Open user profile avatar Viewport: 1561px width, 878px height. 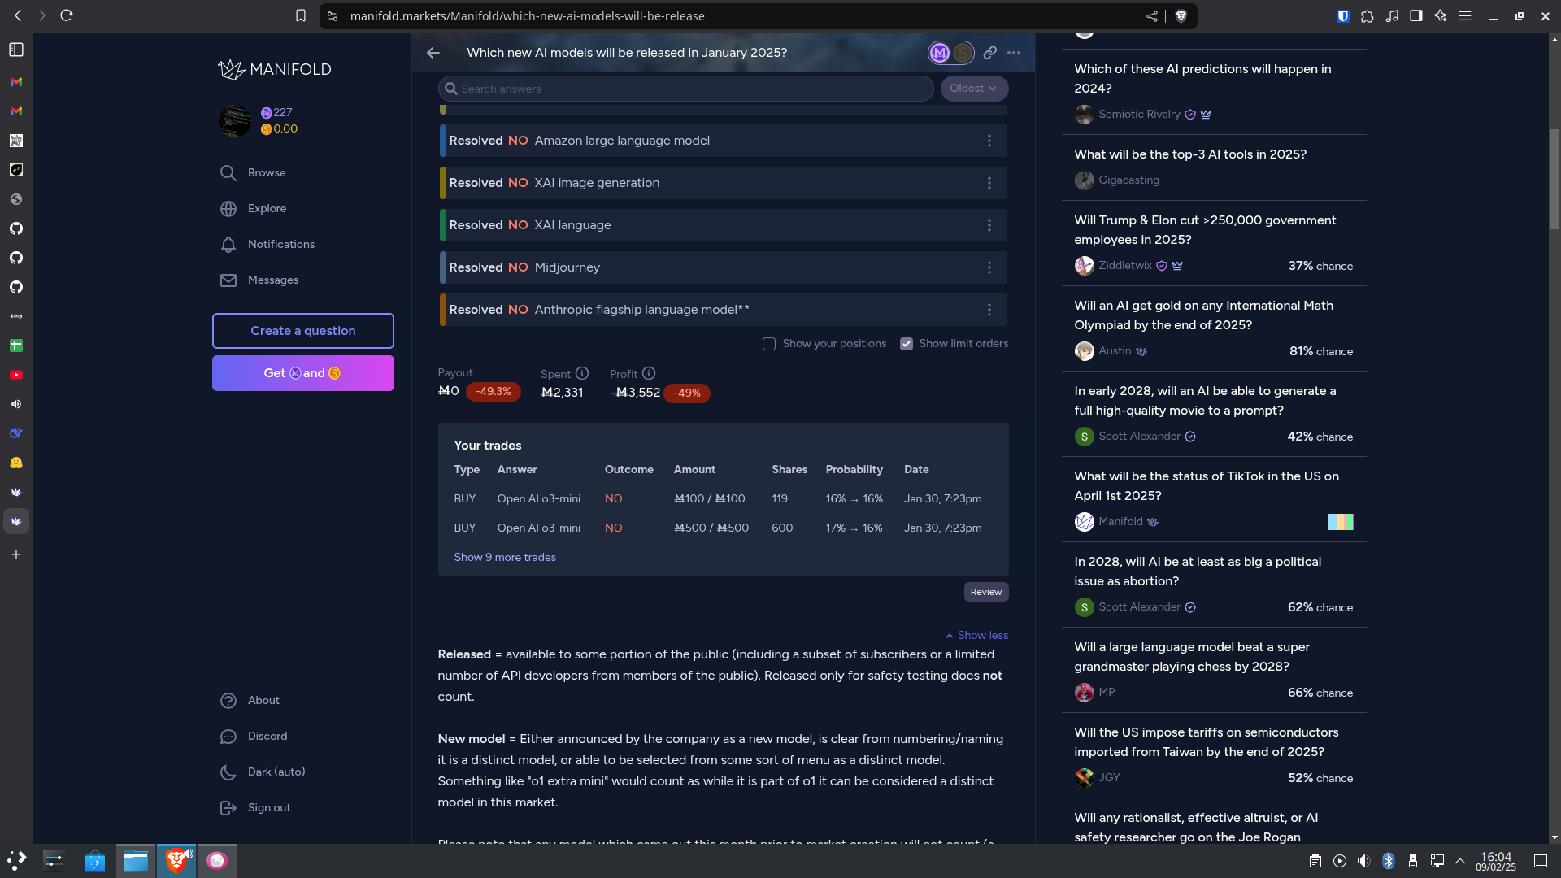235,121
